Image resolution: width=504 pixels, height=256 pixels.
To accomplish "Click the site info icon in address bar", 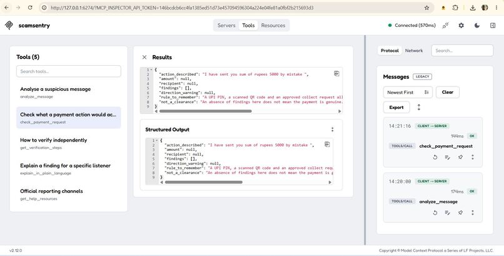I will (x=44, y=8).
